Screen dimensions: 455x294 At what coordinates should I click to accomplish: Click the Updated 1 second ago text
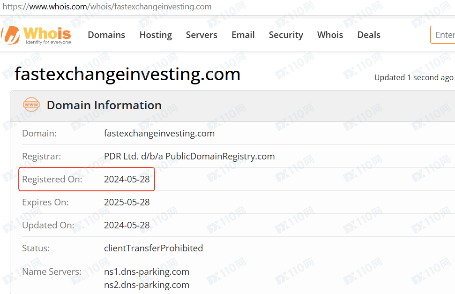coord(413,78)
